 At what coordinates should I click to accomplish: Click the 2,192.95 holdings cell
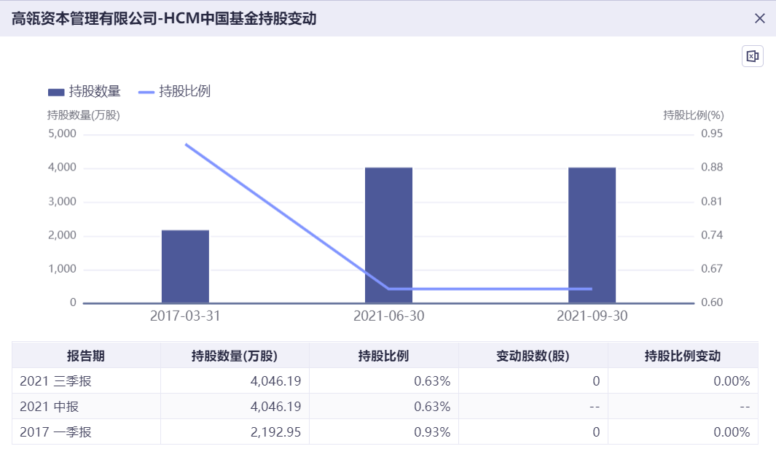click(x=275, y=432)
